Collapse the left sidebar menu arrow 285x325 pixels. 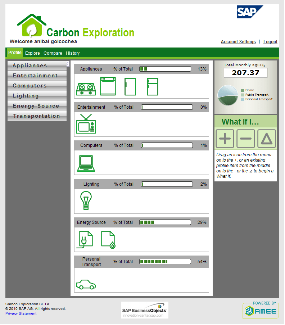pos(68,64)
